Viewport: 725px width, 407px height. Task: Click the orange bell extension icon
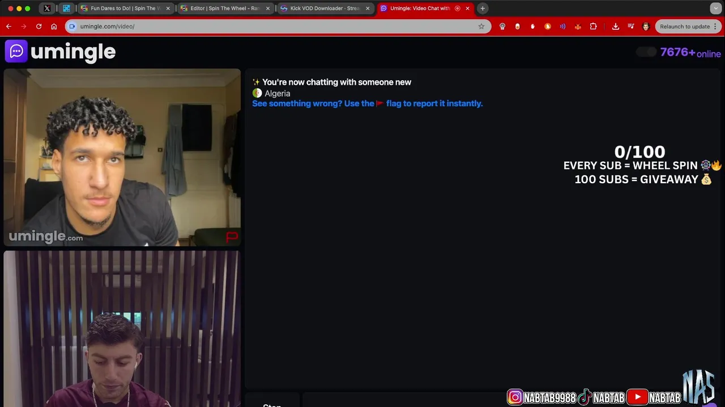click(x=548, y=27)
